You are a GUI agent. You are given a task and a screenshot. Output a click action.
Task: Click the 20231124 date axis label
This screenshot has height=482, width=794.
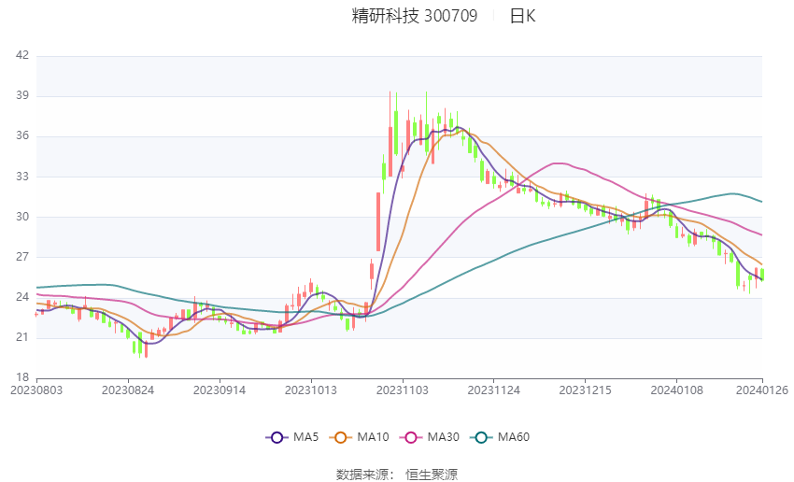[494, 390]
